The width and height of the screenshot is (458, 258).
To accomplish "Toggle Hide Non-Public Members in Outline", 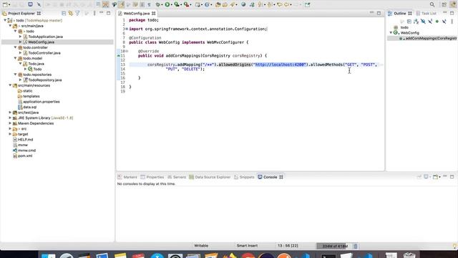I will (437, 21).
